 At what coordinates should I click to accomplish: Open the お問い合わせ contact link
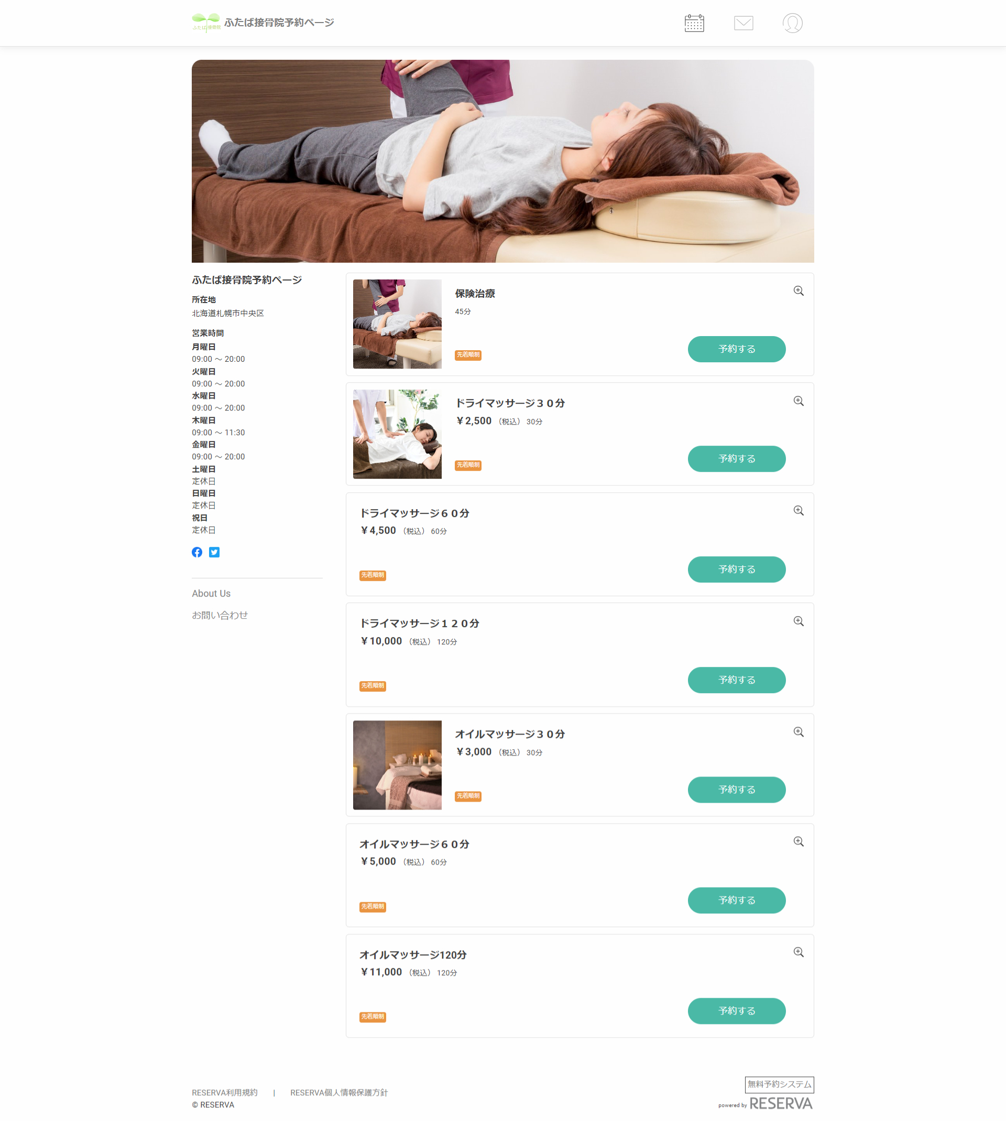tap(220, 615)
